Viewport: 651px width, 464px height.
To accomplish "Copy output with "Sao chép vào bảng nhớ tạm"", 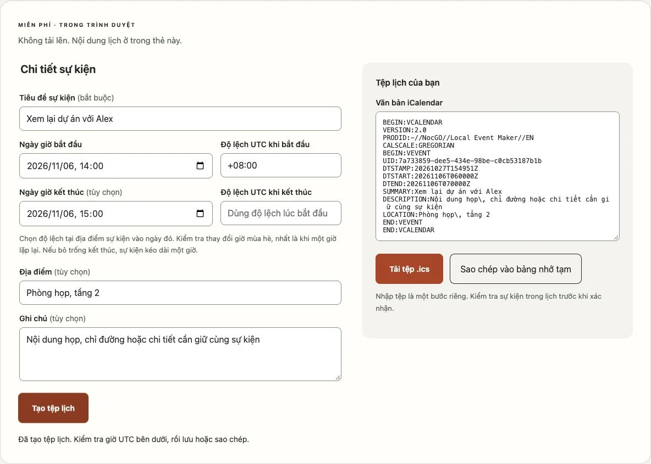I will pyautogui.click(x=516, y=269).
